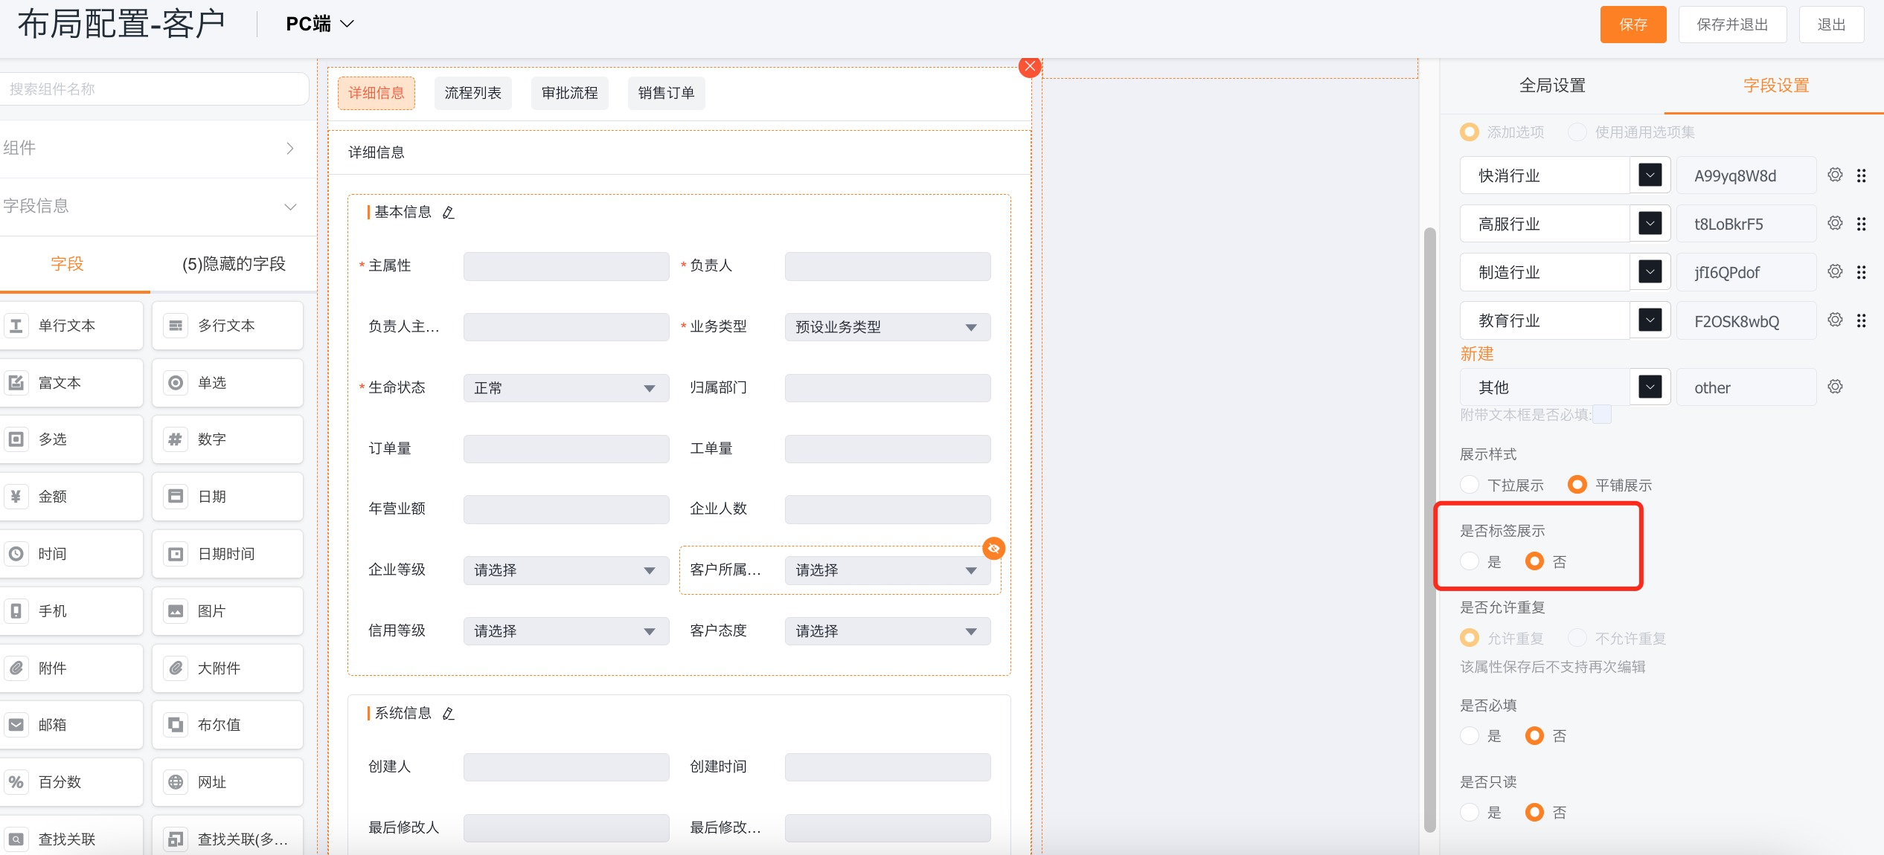Set 是否标签展示 to 是

pyautogui.click(x=1470, y=561)
